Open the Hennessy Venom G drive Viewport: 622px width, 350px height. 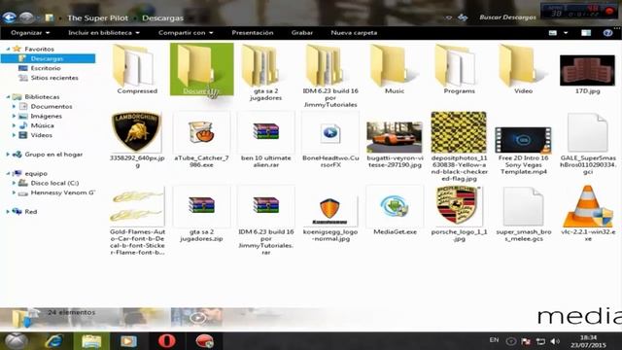pos(62,192)
